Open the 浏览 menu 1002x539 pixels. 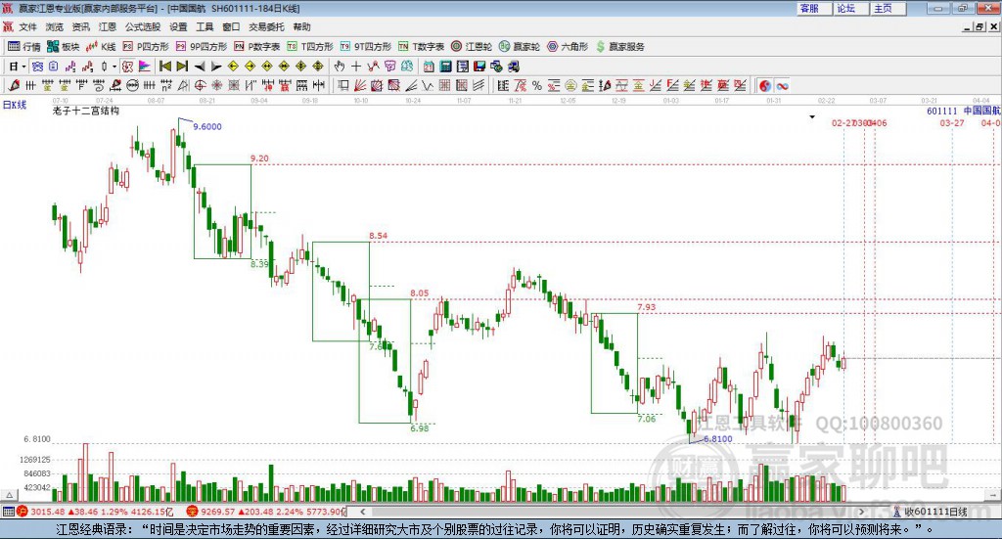[55, 26]
